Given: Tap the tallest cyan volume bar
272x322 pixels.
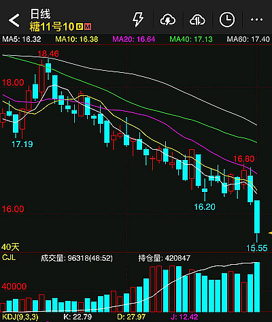Looking at the screenshot, I should pyautogui.click(x=257, y=287).
